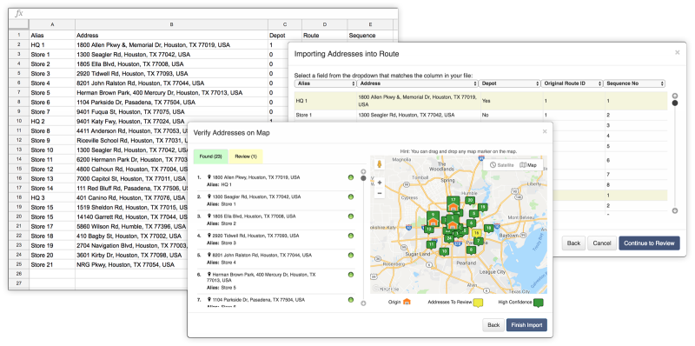Click Finish Import button
The height and width of the screenshot is (346, 695).
526,325
